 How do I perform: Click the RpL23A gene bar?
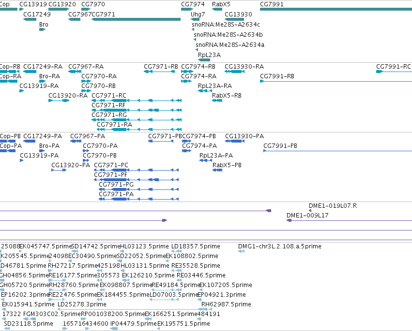click(204, 60)
